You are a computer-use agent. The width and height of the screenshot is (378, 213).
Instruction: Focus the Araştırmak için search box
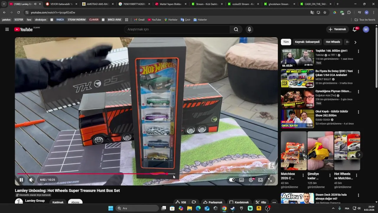[x=177, y=29]
